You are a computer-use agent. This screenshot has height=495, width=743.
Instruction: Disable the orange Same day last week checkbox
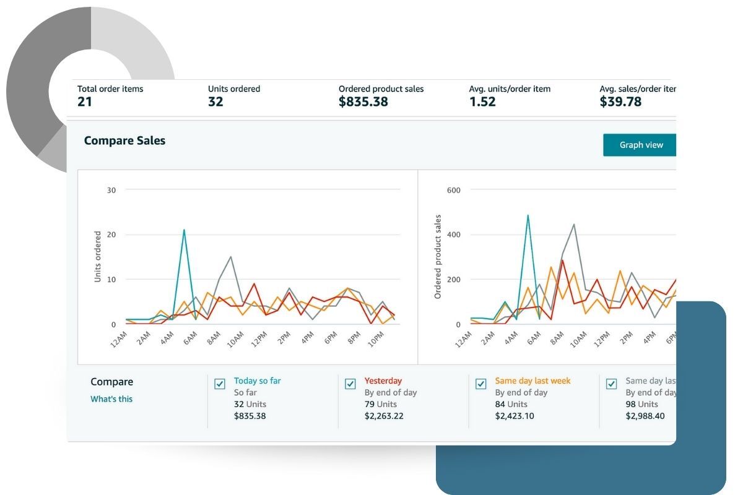tap(481, 384)
